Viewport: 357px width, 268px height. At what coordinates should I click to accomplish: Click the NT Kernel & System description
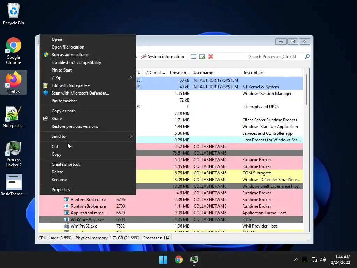(260, 87)
